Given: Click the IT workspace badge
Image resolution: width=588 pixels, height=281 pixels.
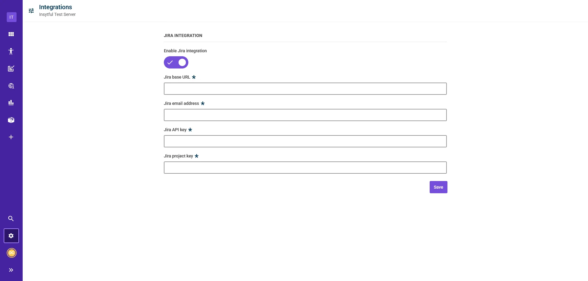Looking at the screenshot, I should coord(11,17).
